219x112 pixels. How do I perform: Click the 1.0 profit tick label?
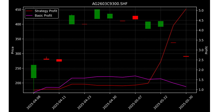[x=201, y=90]
